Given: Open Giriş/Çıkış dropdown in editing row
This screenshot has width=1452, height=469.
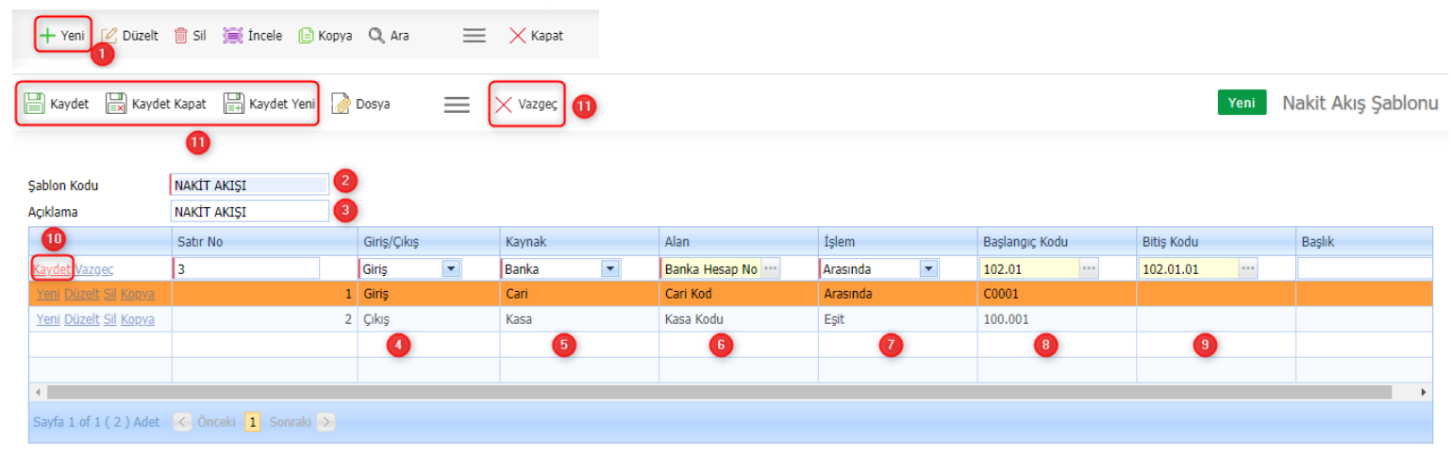Looking at the screenshot, I should click(x=451, y=269).
